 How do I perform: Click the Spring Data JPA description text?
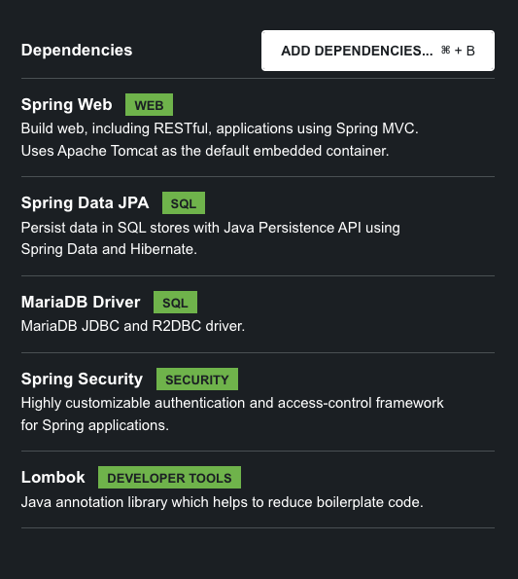click(211, 238)
